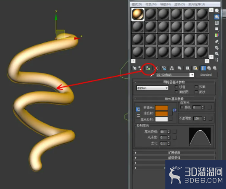Toggle the Show End Result icon
Screen dimensions: 226x189
203,68
